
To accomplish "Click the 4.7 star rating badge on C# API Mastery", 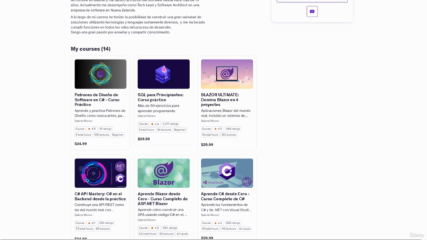I will click(92, 223).
